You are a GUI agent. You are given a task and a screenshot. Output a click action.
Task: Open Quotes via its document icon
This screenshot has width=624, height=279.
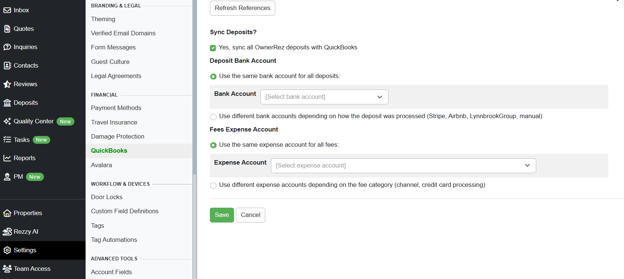7,29
